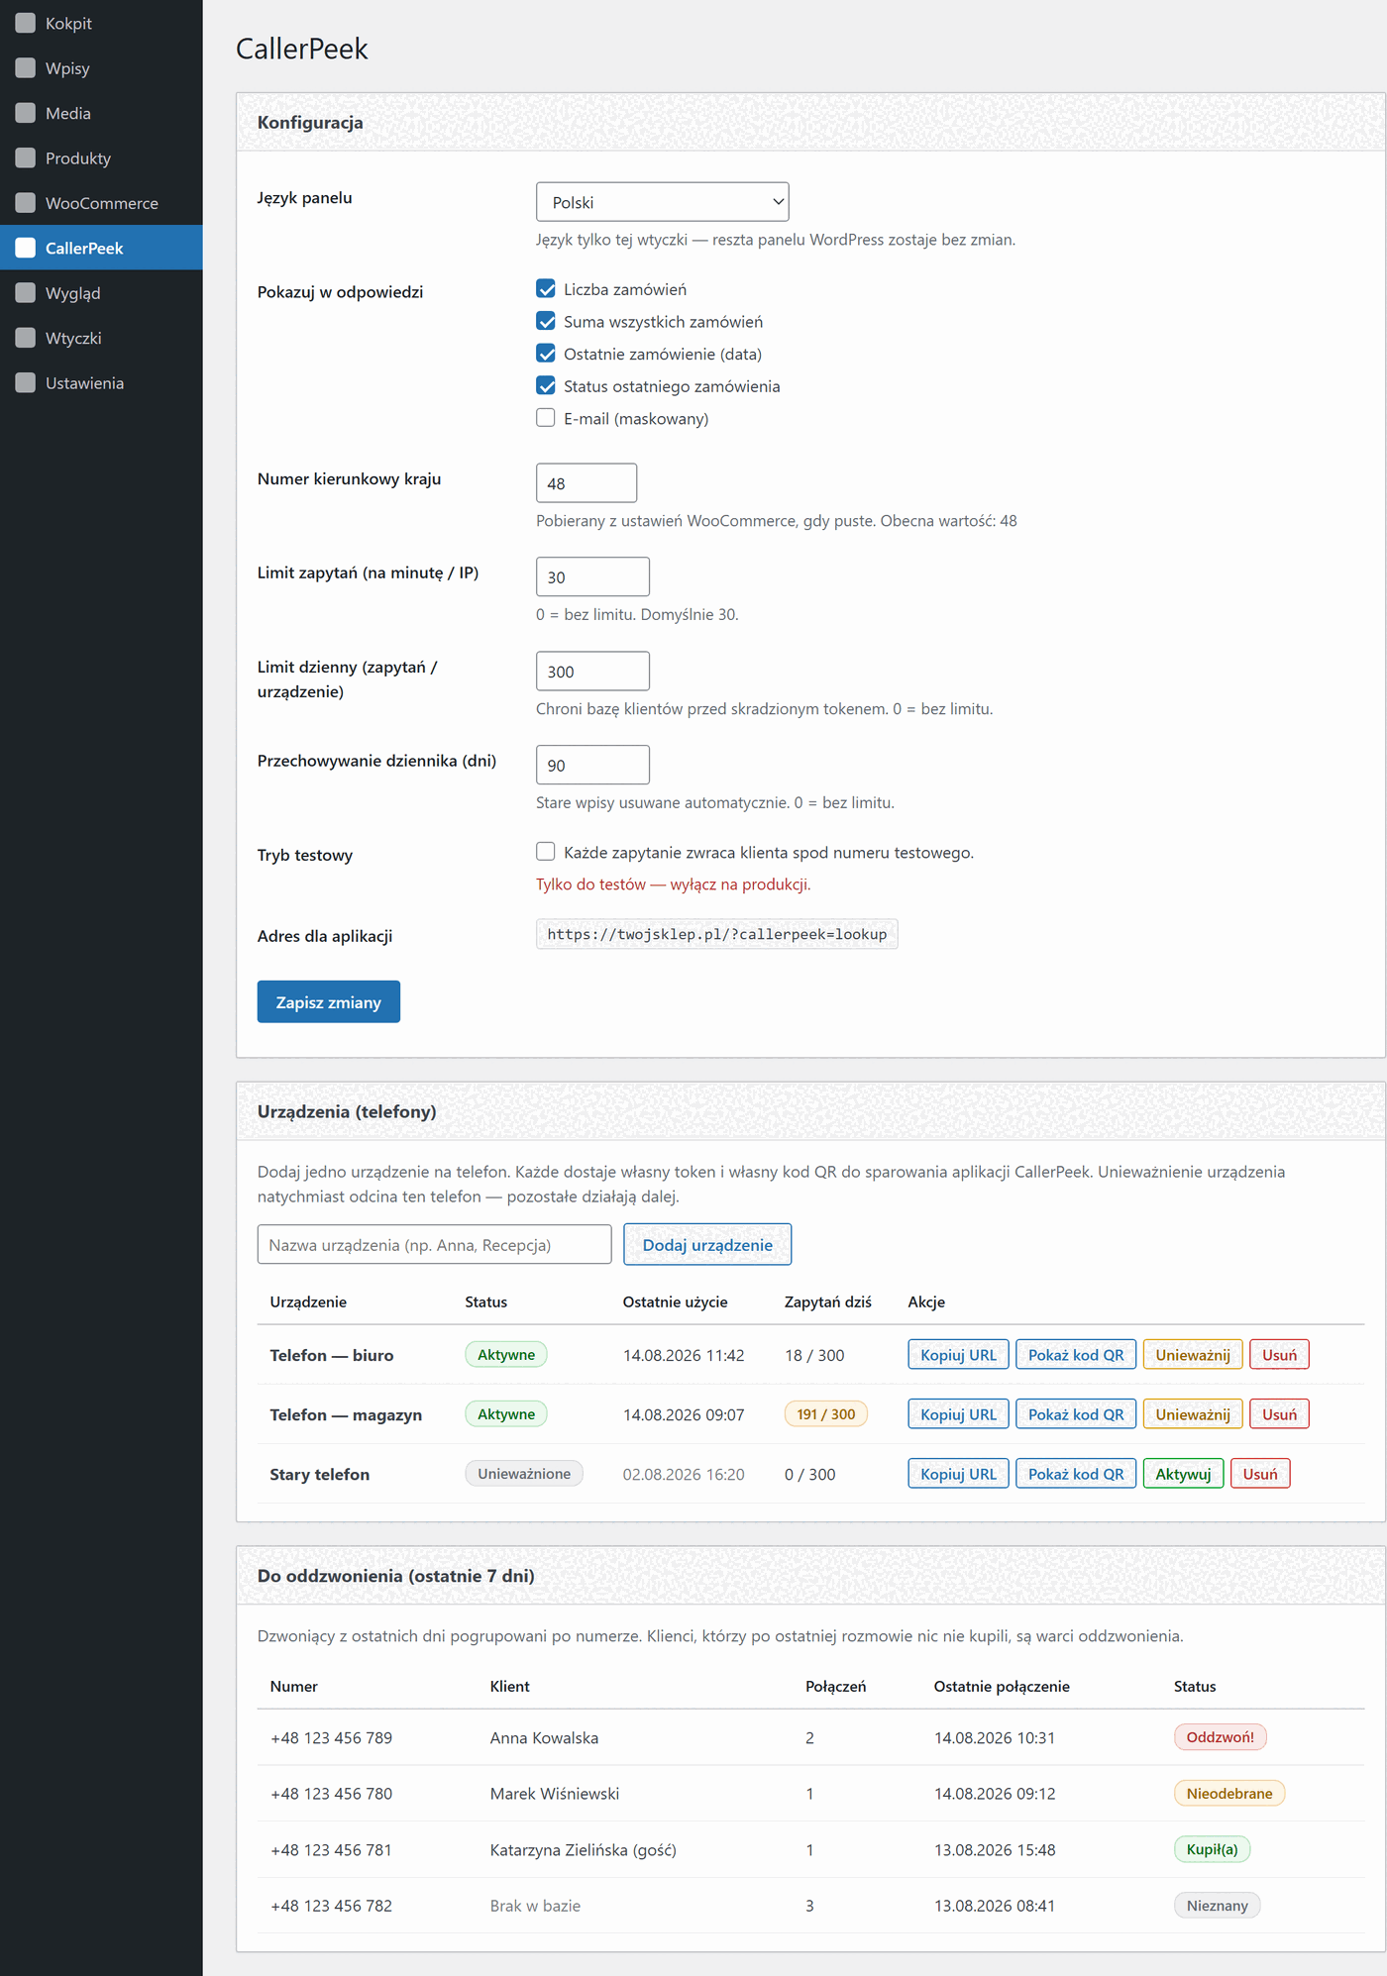
Task: Enable the Tryb testowy checkbox
Action: click(x=546, y=852)
